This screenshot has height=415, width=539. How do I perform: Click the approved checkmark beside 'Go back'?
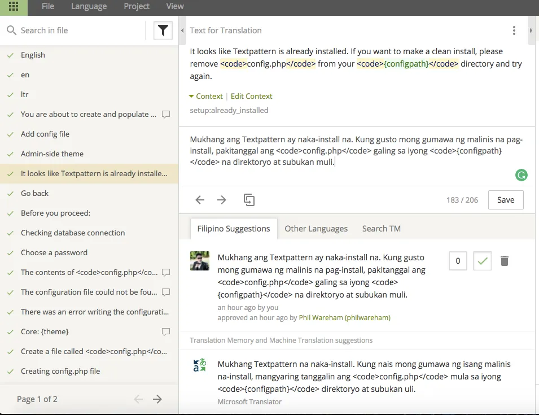tap(11, 194)
